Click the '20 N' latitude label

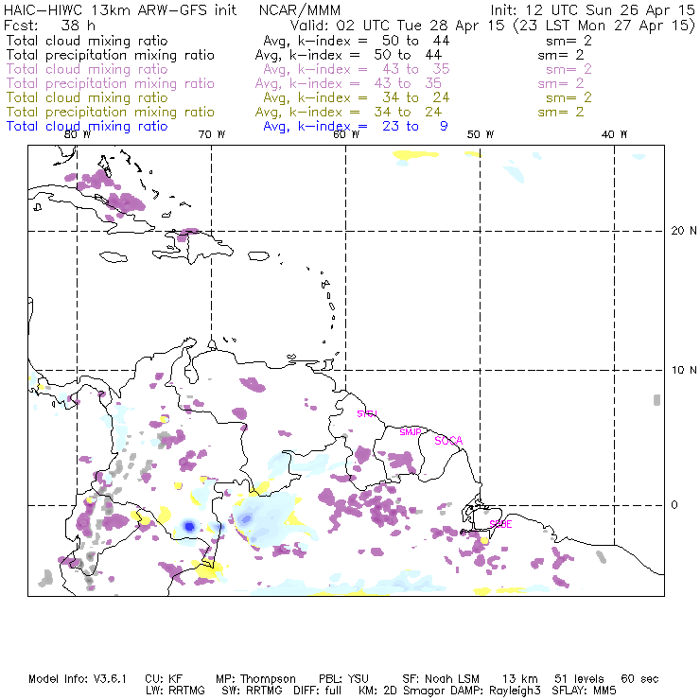(x=684, y=231)
